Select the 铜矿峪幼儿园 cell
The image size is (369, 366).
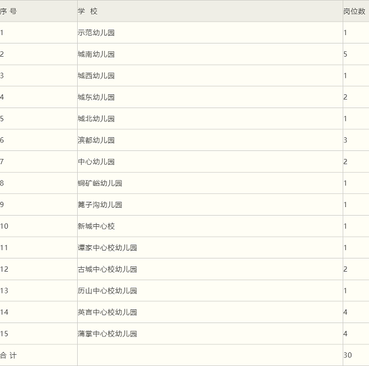tap(210, 183)
